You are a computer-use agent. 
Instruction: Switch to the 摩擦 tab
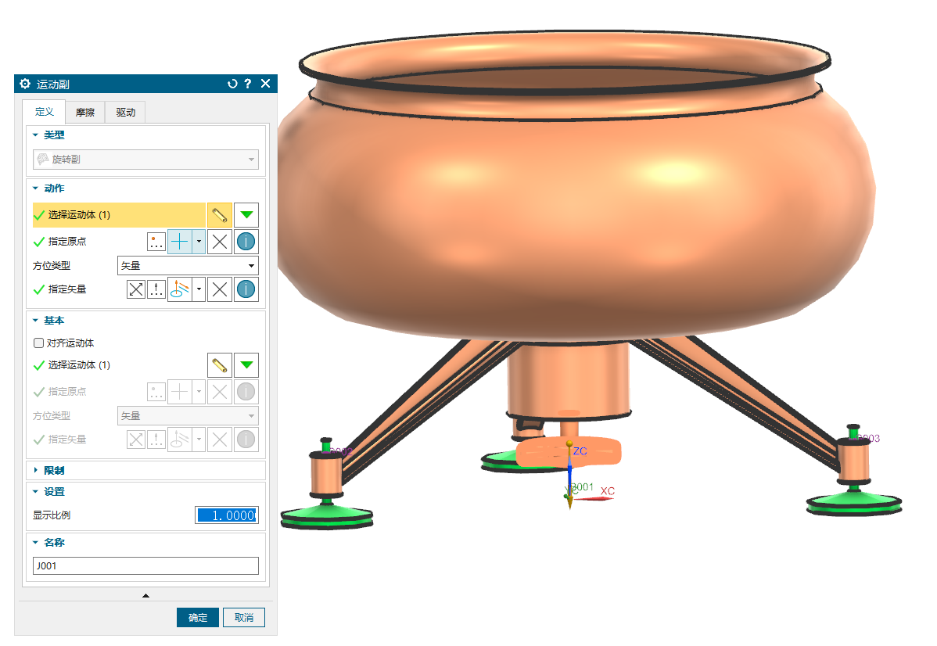(x=84, y=113)
